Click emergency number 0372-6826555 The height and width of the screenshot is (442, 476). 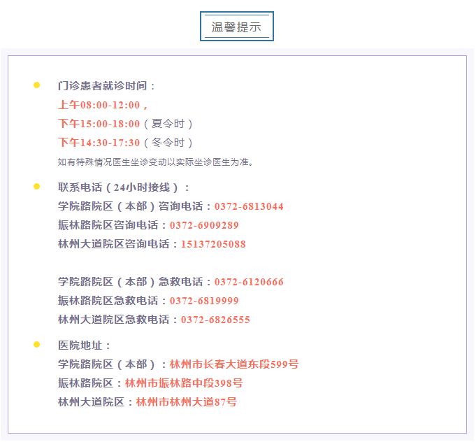coord(215,320)
